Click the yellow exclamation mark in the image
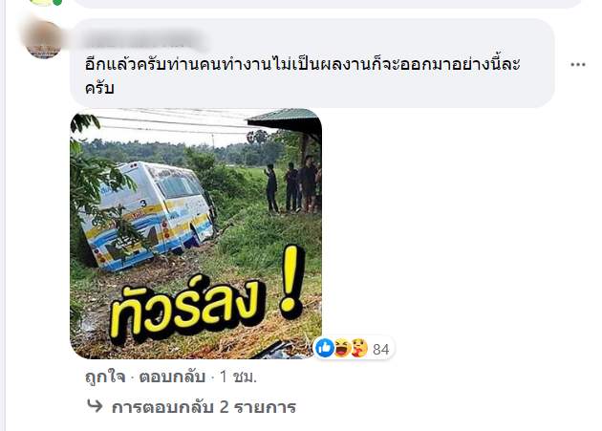 (292, 283)
